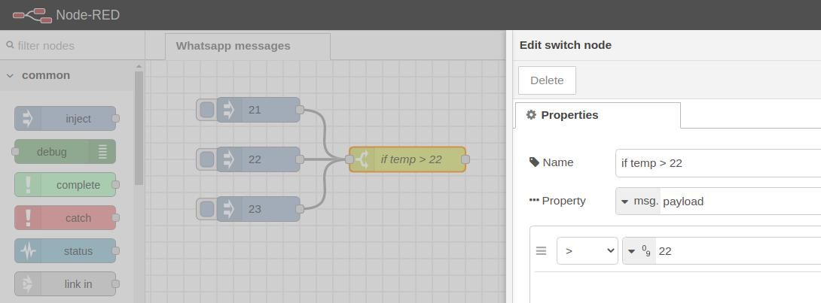The image size is (821, 303).
Task: Click the rule reorder handle icon
Action: 542,251
